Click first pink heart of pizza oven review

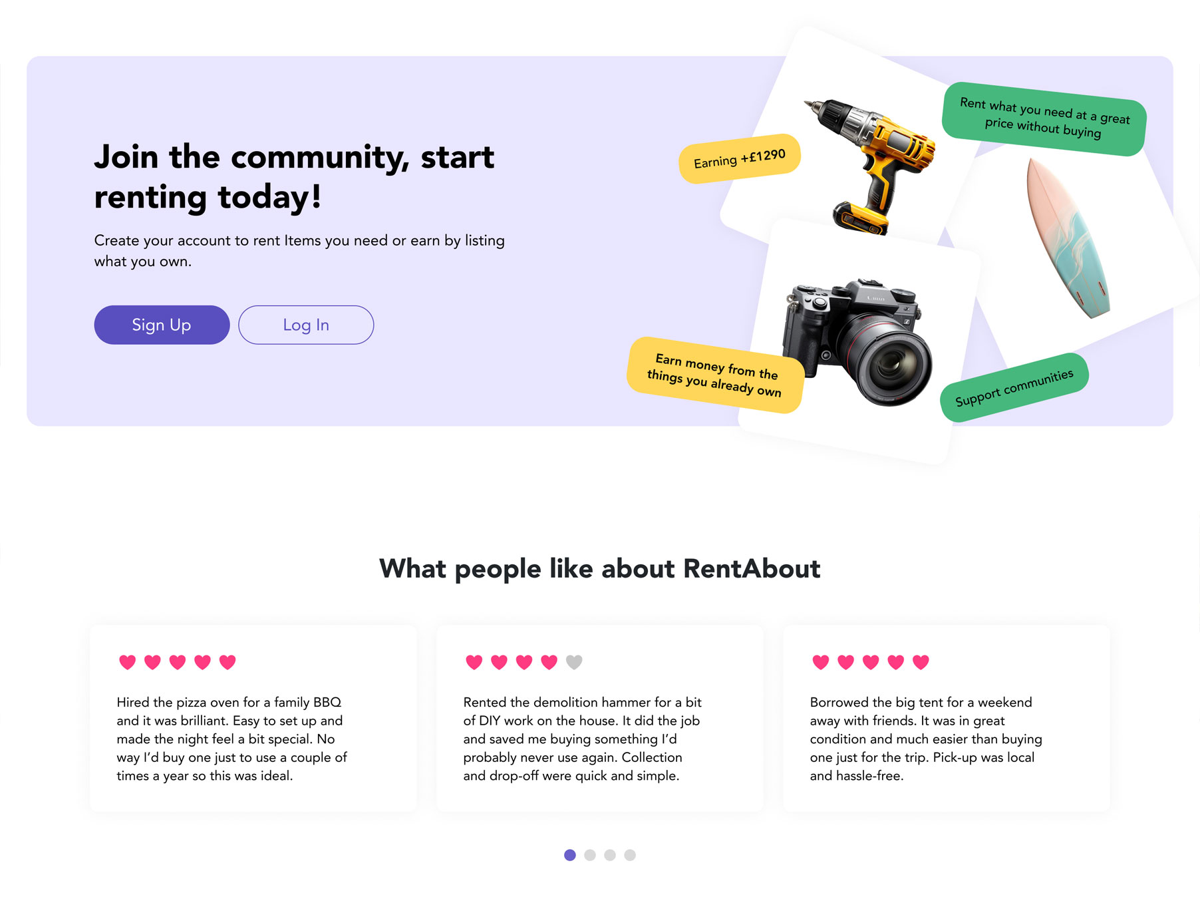point(128,662)
